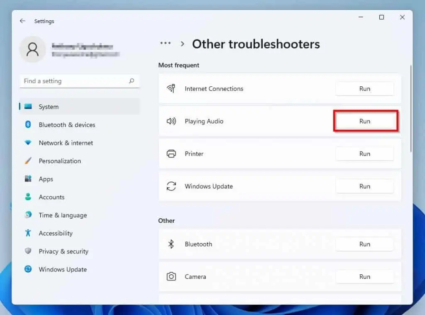Click the Find a setting search box
Screen dimensions: 425x315
pos(79,81)
